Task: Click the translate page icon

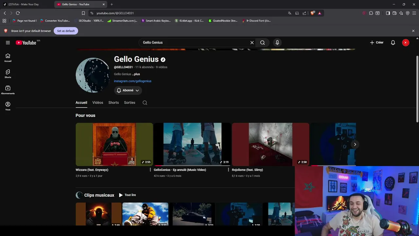Action: point(289,13)
